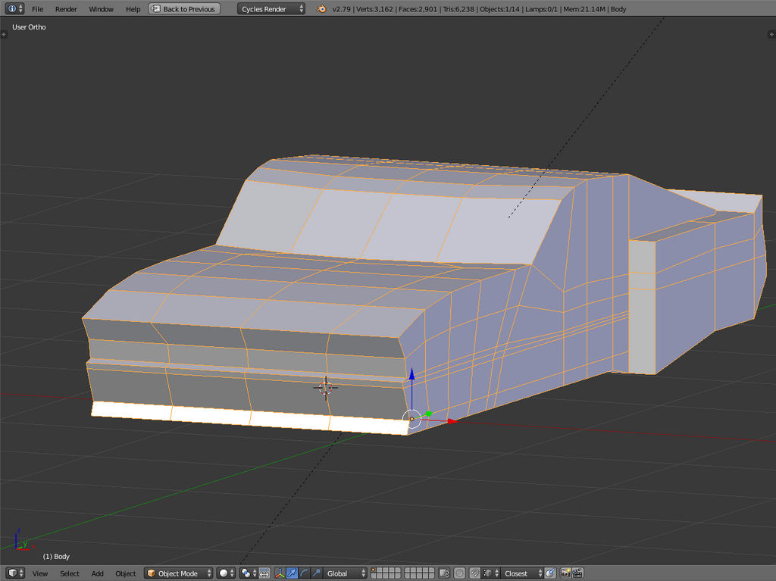This screenshot has width=776, height=581.
Task: Click the manipulate center points icon
Action: click(x=264, y=573)
